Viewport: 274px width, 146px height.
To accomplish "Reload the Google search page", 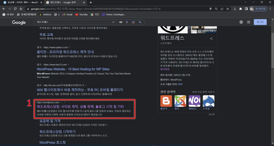I will (15, 9).
